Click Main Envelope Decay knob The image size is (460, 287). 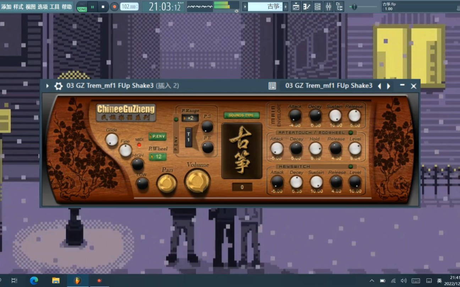pyautogui.click(x=315, y=116)
